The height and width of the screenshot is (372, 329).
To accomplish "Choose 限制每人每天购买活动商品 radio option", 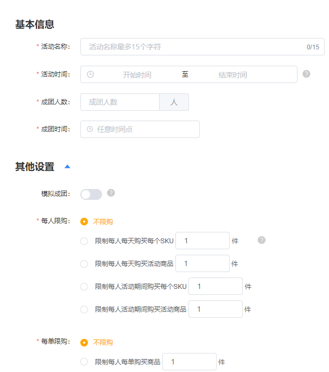I will [x=84, y=264].
